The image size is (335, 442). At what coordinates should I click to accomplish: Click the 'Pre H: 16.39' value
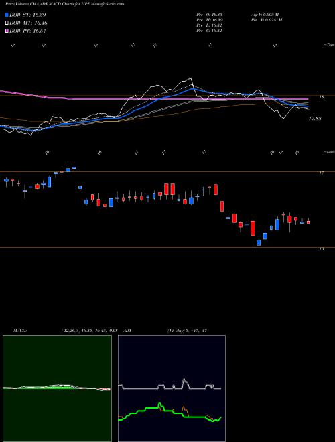210,20
